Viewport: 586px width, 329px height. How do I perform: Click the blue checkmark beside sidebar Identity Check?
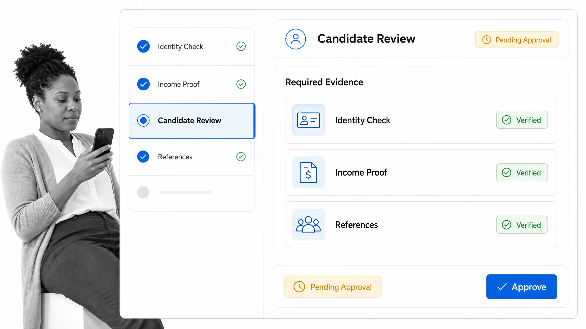143,46
